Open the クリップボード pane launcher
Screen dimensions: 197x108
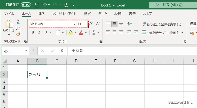point(25,42)
